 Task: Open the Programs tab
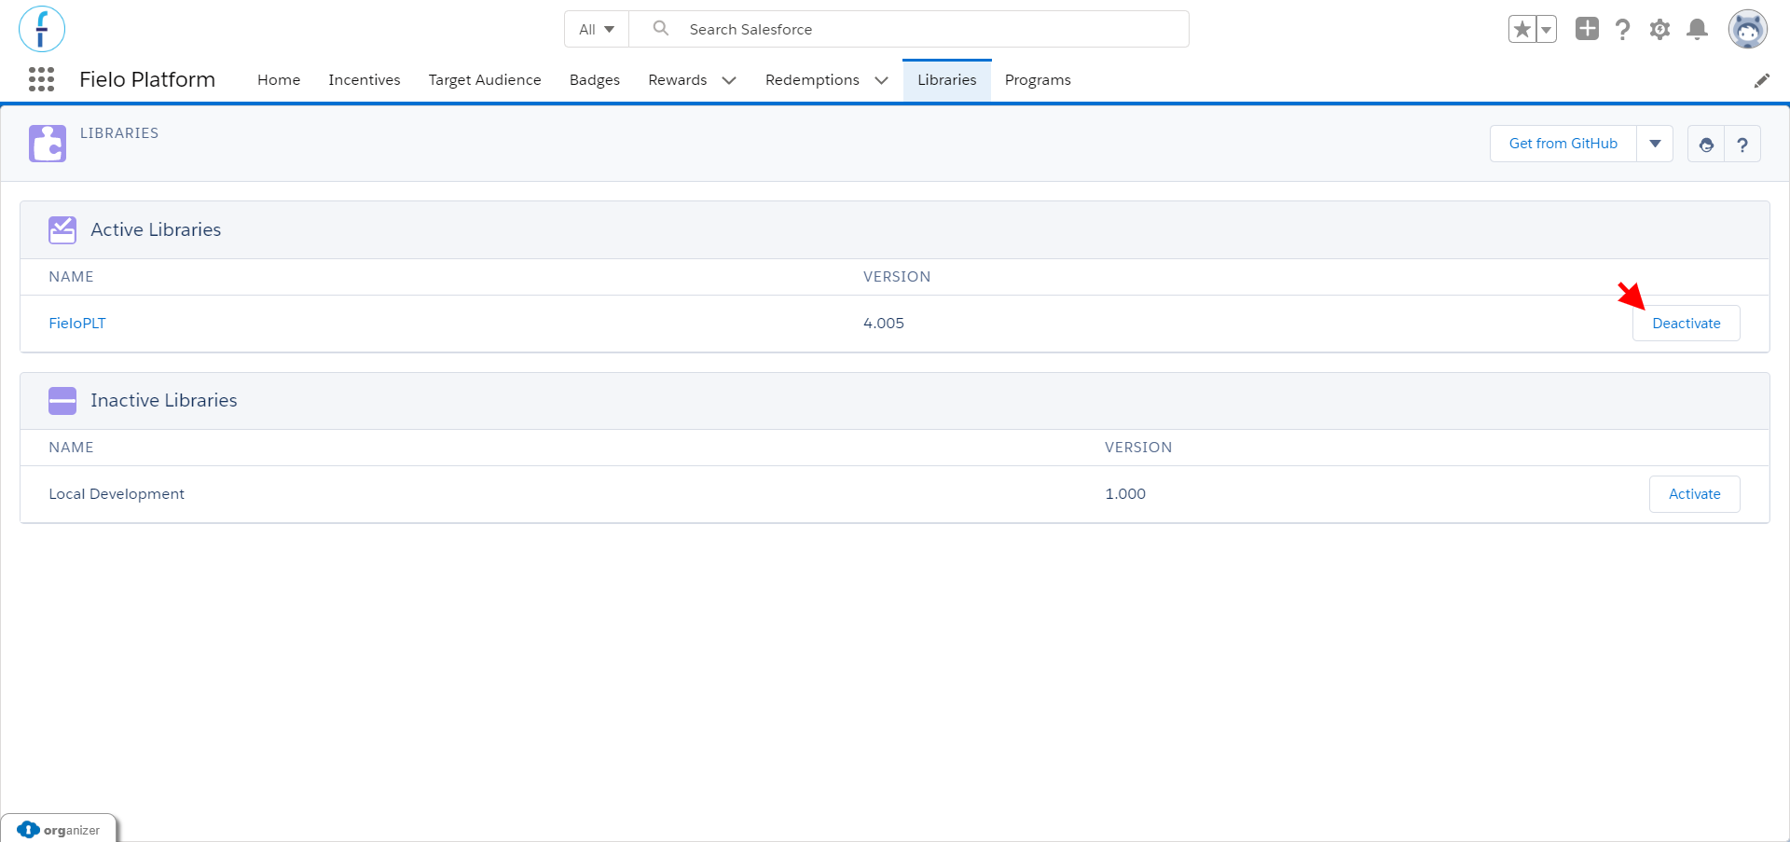[x=1038, y=80]
